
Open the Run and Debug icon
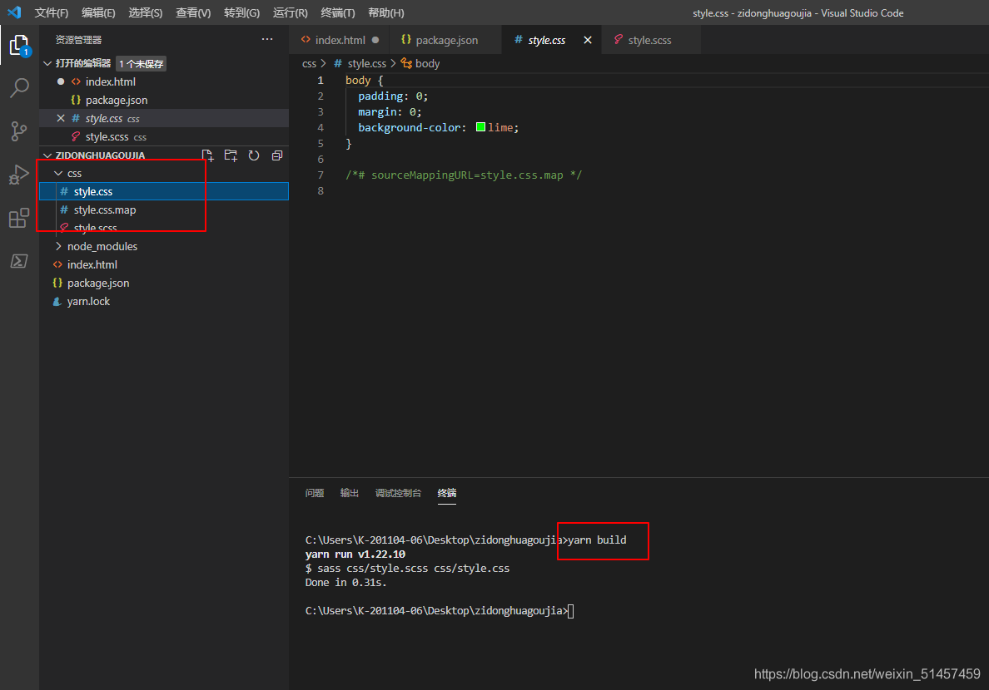tap(19, 175)
